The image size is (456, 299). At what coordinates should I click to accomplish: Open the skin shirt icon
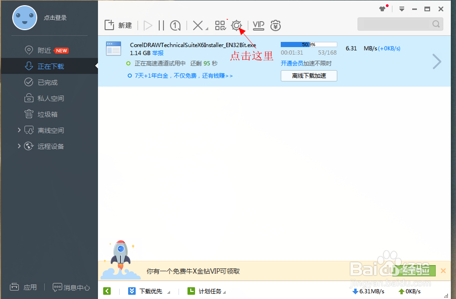(383, 9)
